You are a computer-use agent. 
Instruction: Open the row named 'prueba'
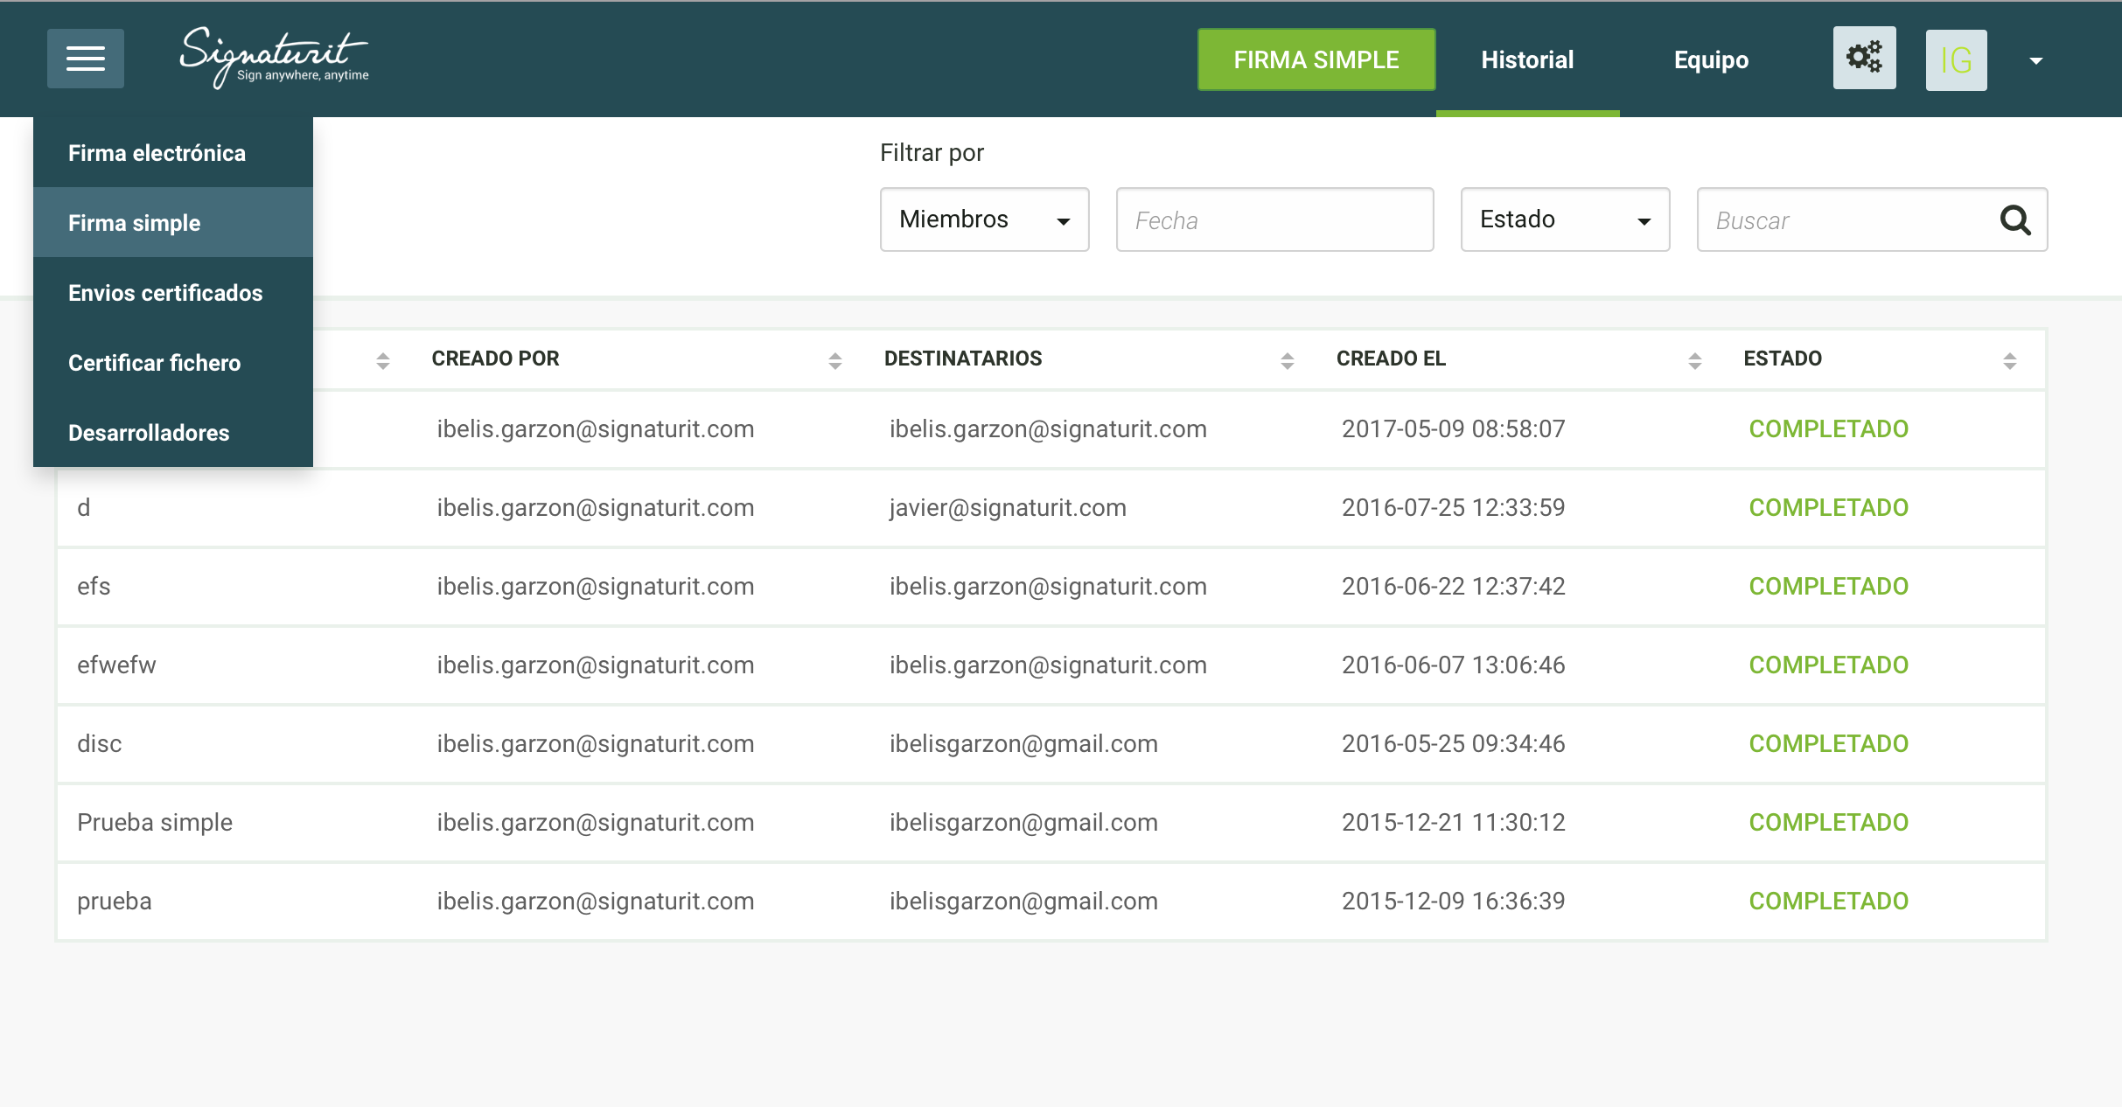tap(1051, 902)
